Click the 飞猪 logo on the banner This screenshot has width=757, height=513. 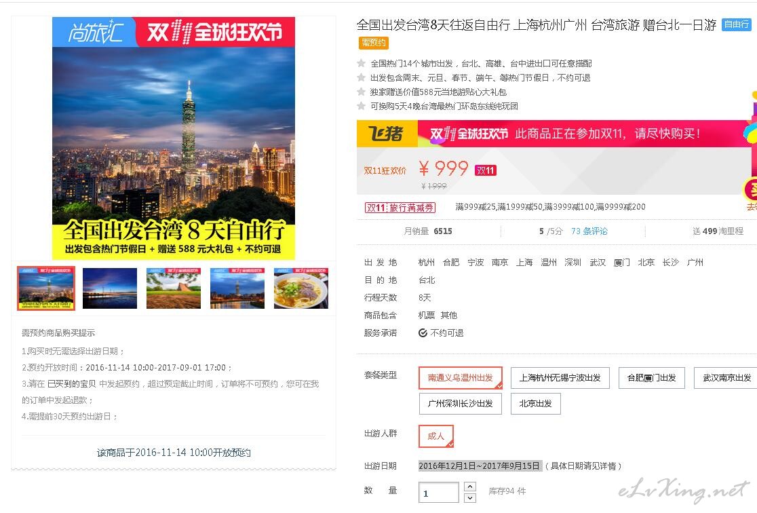coord(386,133)
